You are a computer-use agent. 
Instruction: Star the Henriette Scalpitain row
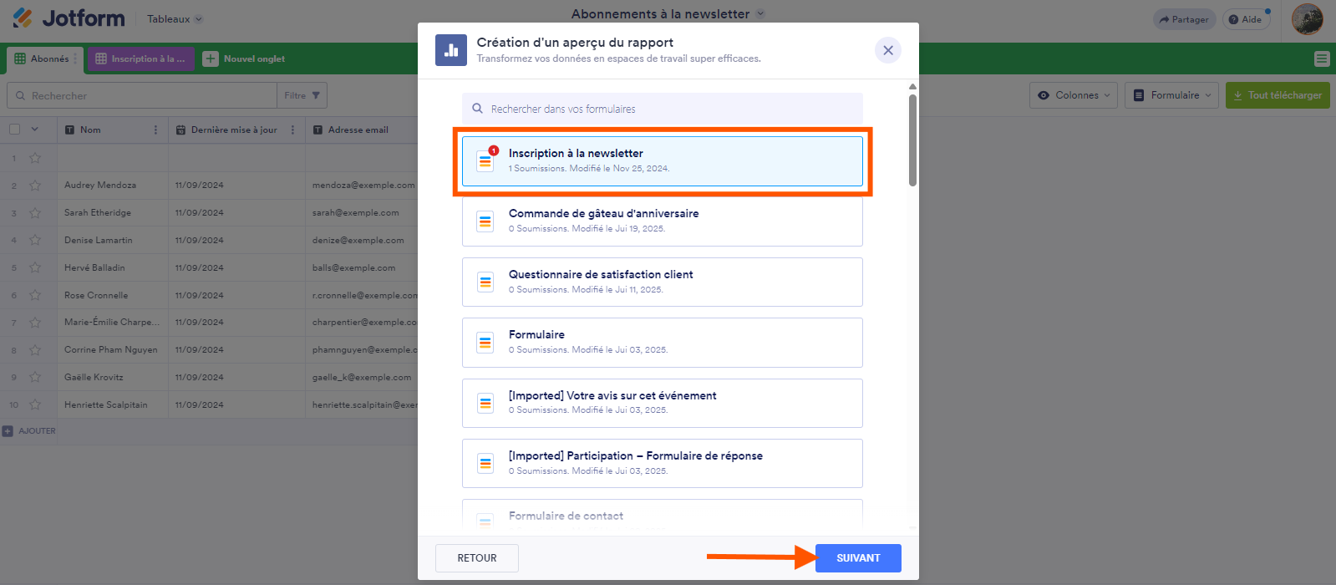coord(35,404)
